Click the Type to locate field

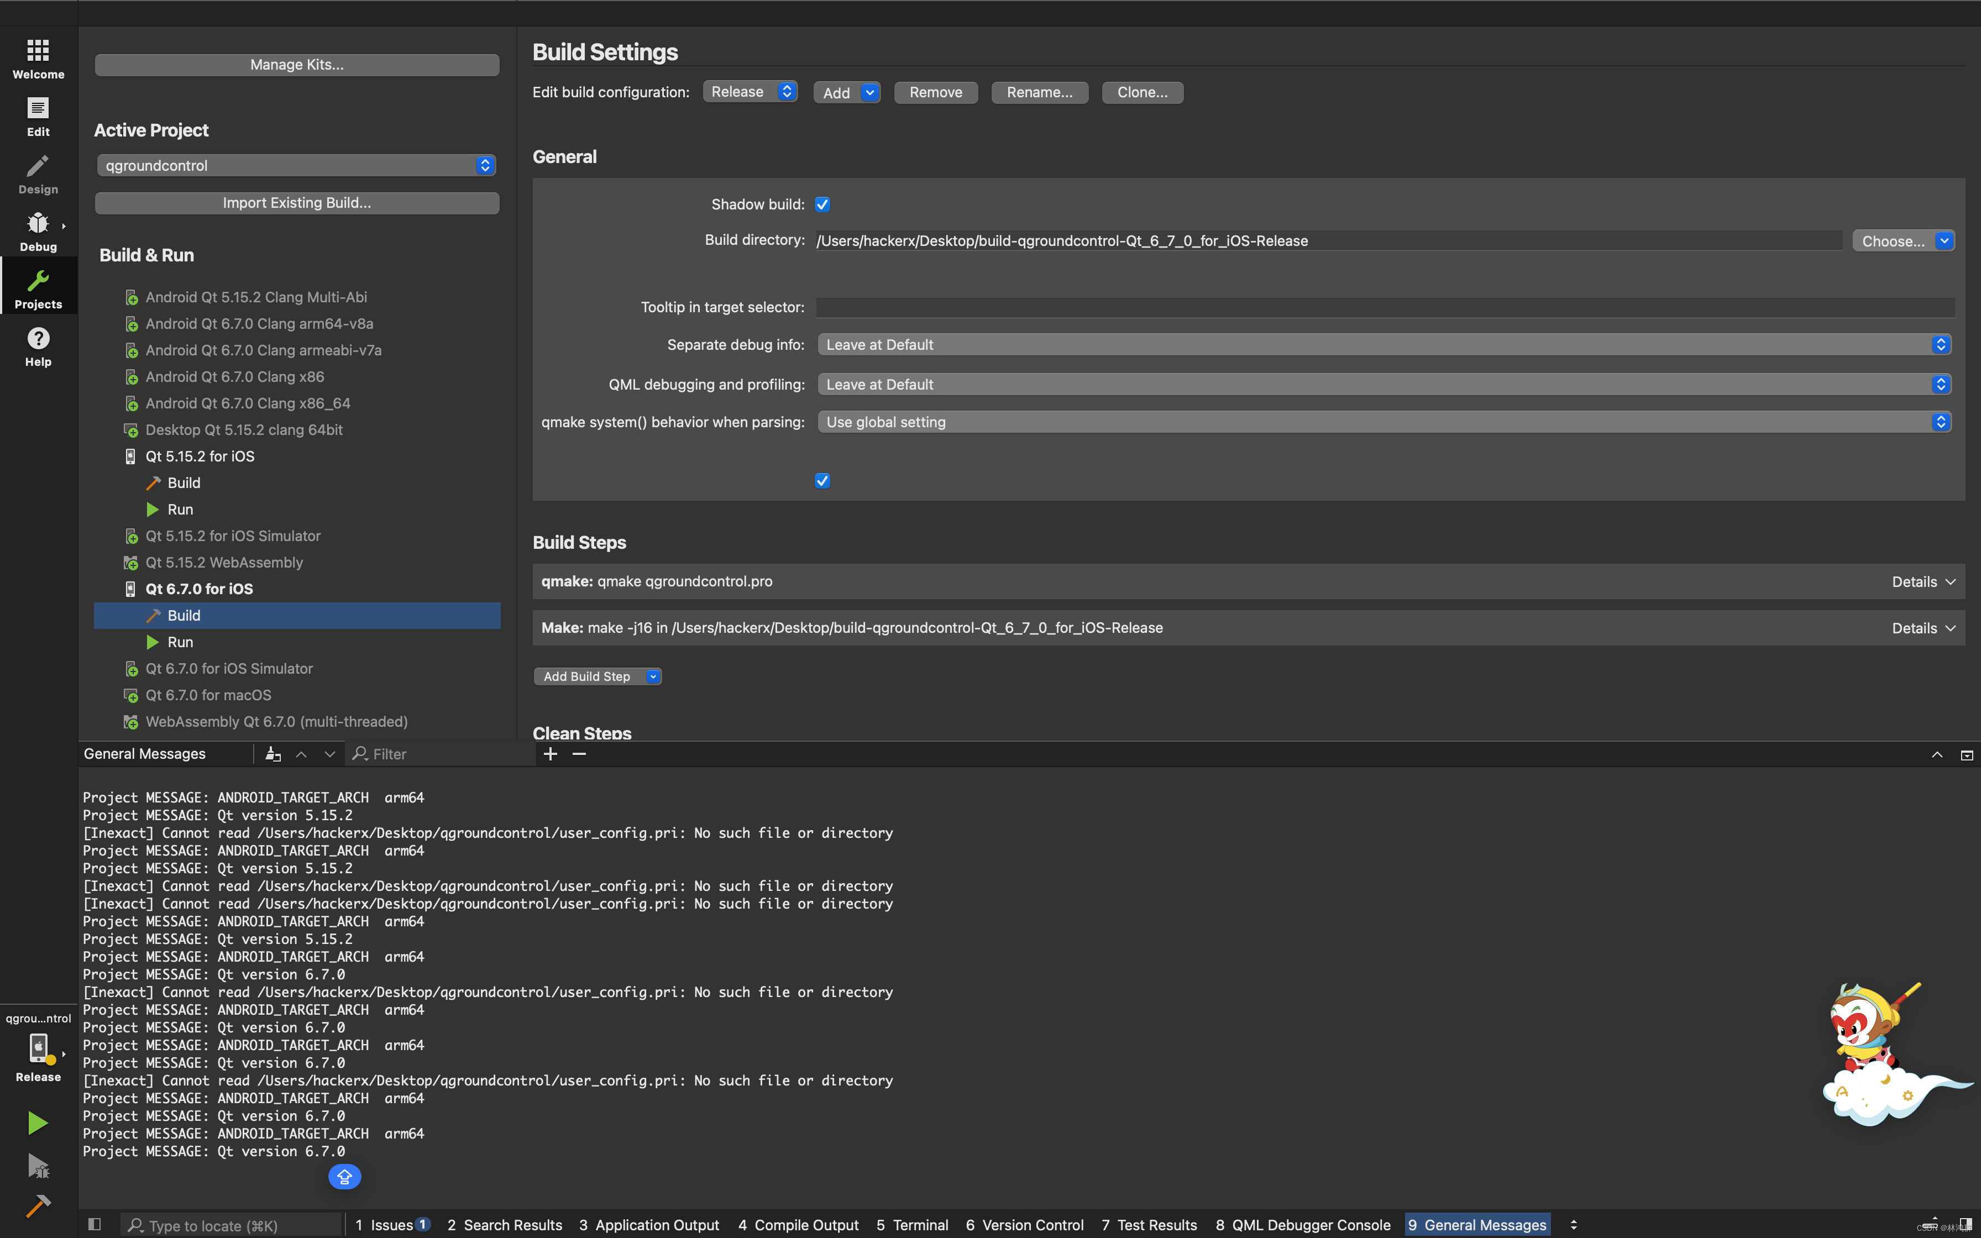coord(232,1225)
